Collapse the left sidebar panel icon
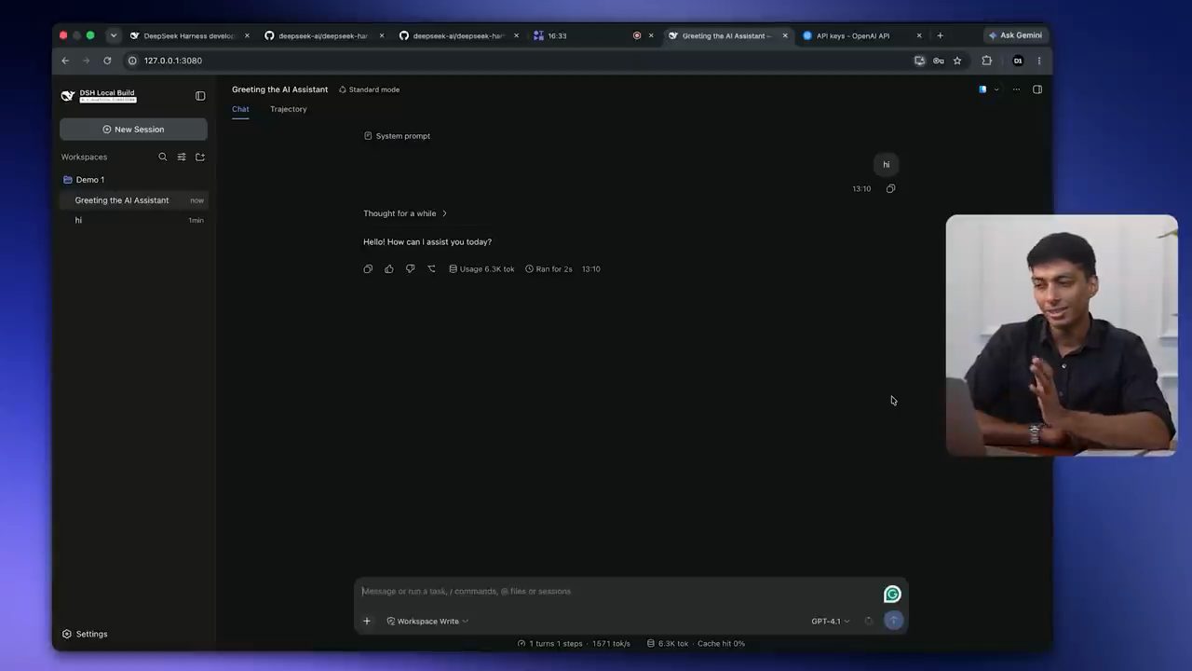Screen dimensions: 1192x671 point(200,95)
